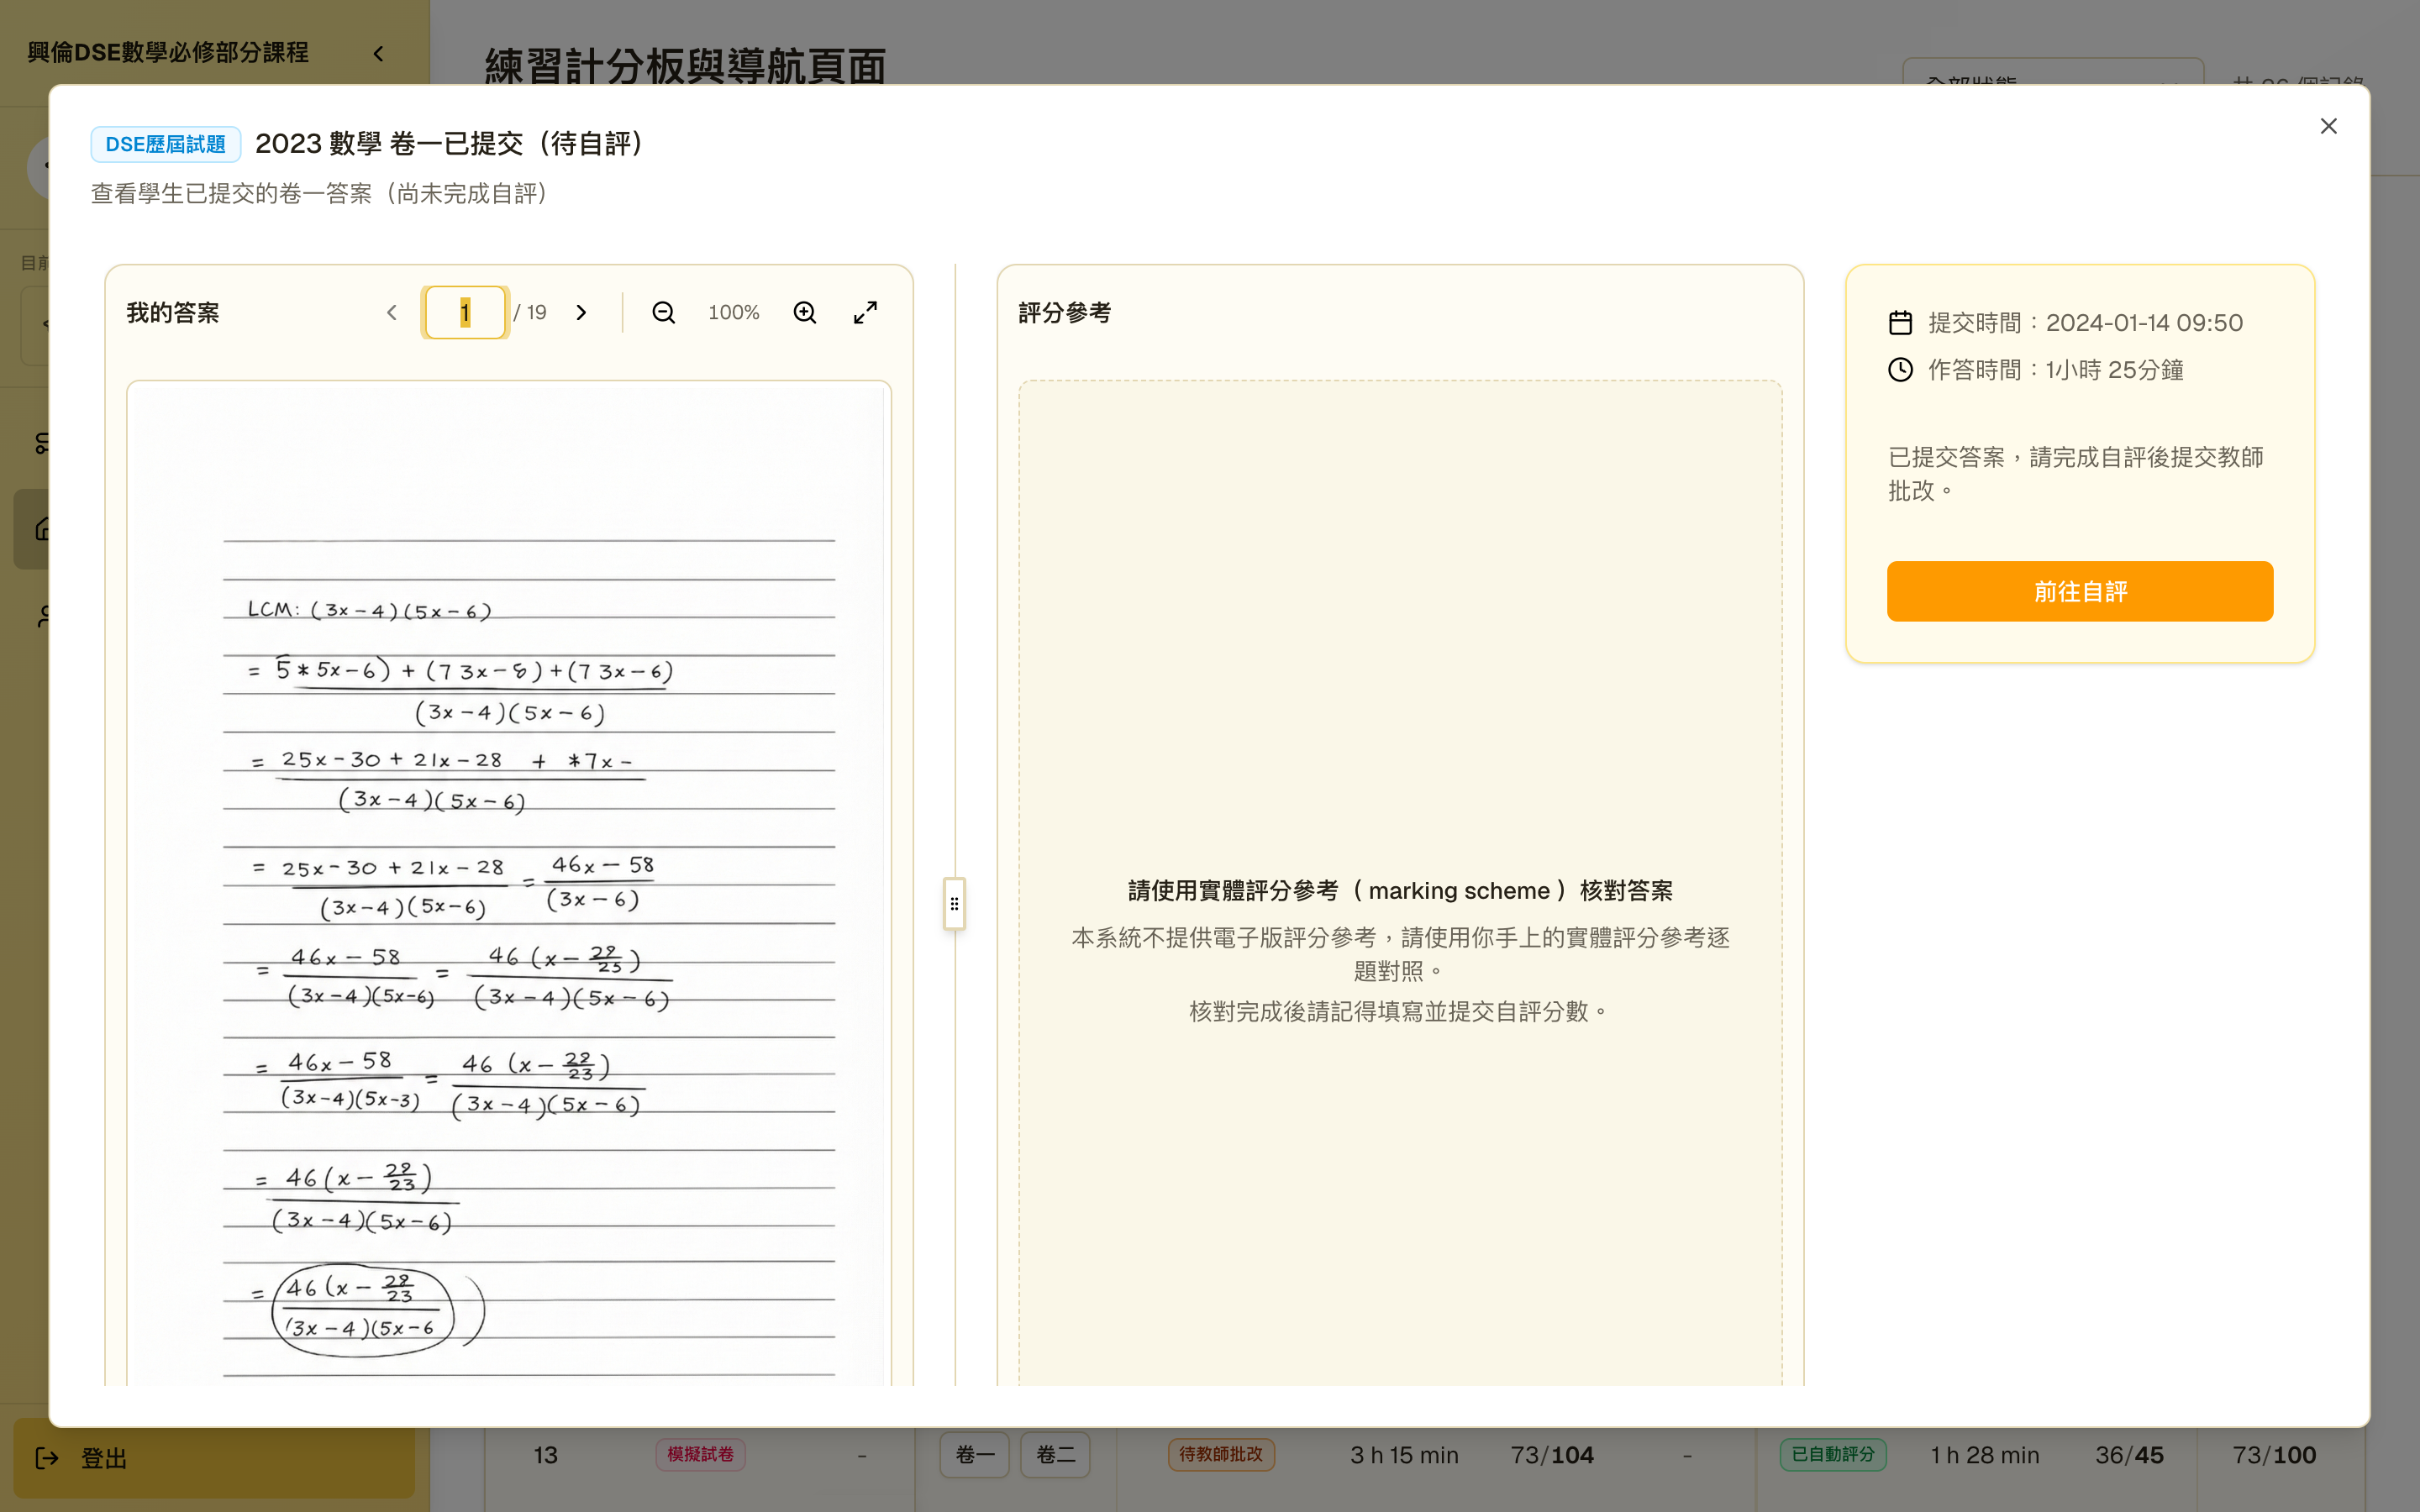Viewport: 2420px width, 1512px height.
Task: Collapse the course sidebar chevron
Action: [378, 53]
